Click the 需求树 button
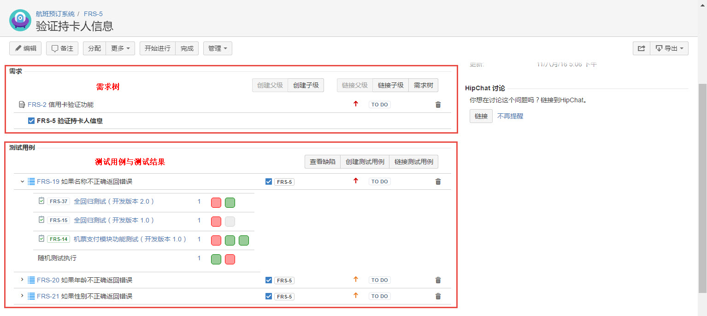707x316 pixels. (x=424, y=85)
